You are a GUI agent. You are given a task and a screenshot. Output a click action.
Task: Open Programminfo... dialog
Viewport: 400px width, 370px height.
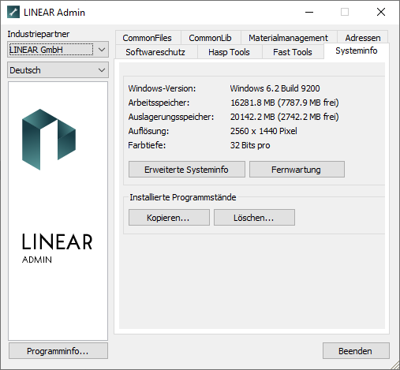coord(58,351)
